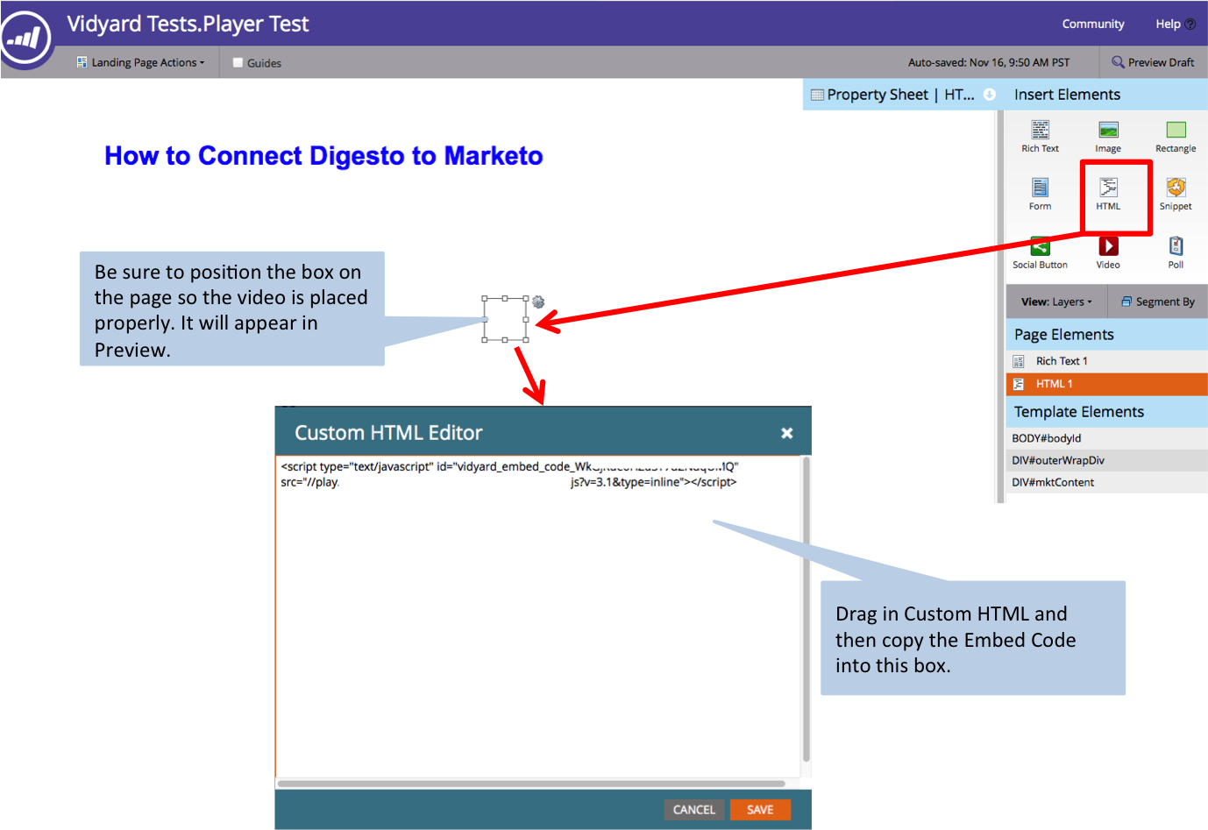Image resolution: width=1208 pixels, height=830 pixels.
Task: Open the Community menu
Action: pos(1093,24)
